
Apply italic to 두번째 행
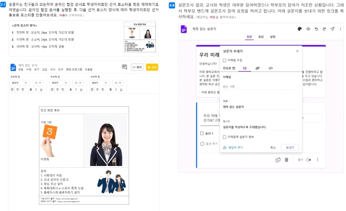[76, 90]
